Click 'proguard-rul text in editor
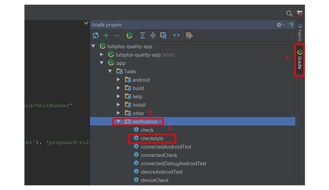This screenshot has height=190, width=329. pyautogui.click(x=68, y=142)
